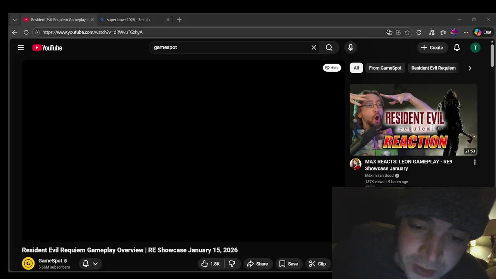Go to the YouTube home logo
The height and width of the screenshot is (279, 496).
(x=47, y=48)
